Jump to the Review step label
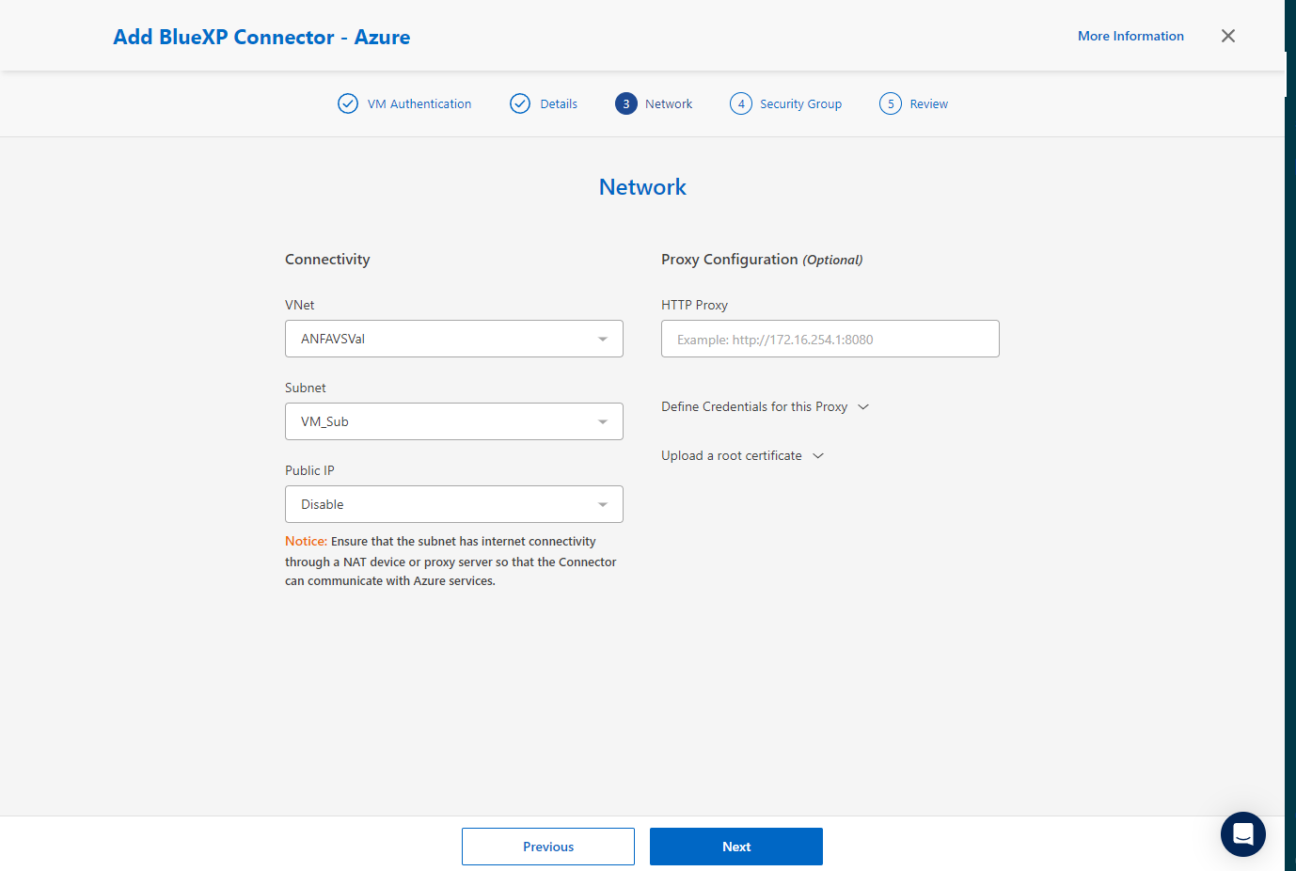The height and width of the screenshot is (871, 1296). (x=928, y=103)
